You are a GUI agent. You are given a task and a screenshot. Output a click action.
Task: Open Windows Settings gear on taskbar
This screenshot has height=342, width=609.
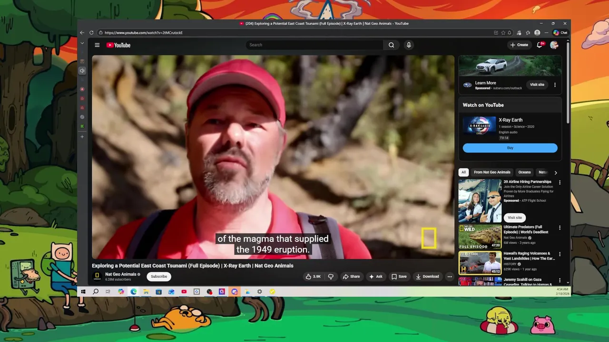(x=260, y=292)
